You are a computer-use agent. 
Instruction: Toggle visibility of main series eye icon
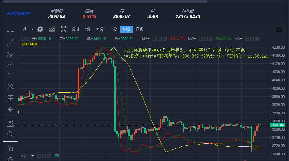coord(22,39)
